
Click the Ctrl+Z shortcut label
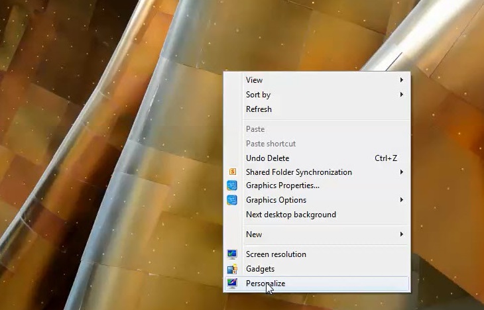tap(386, 158)
